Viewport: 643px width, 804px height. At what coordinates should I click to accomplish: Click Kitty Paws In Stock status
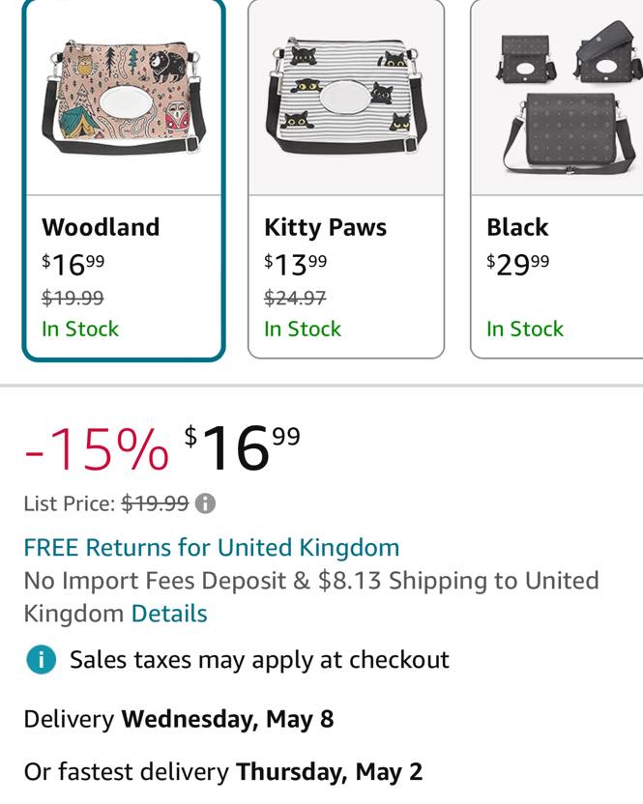[x=303, y=329]
